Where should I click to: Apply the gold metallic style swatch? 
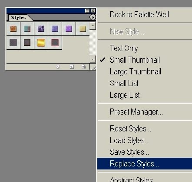pos(41,42)
